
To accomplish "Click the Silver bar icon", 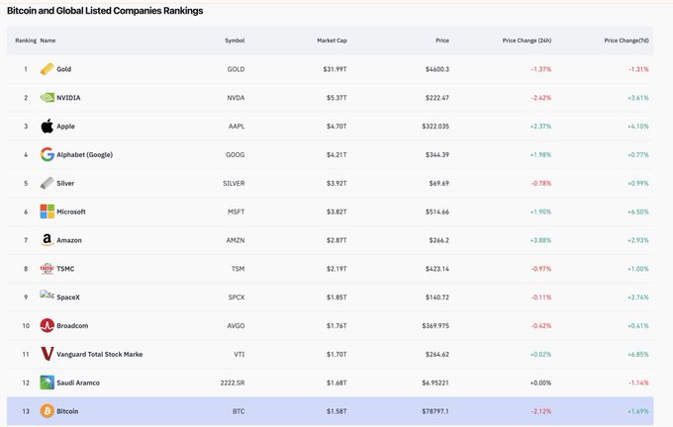I will tap(48, 183).
